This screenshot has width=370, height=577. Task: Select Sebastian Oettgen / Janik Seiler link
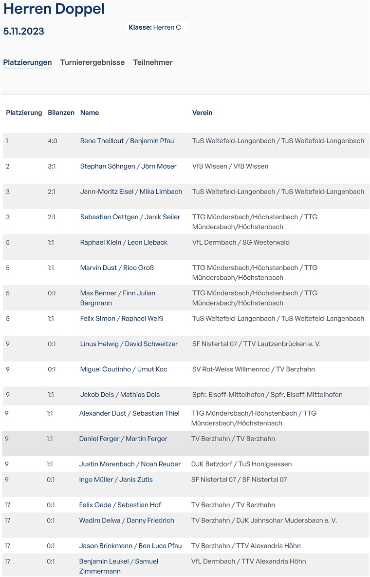pos(130,217)
